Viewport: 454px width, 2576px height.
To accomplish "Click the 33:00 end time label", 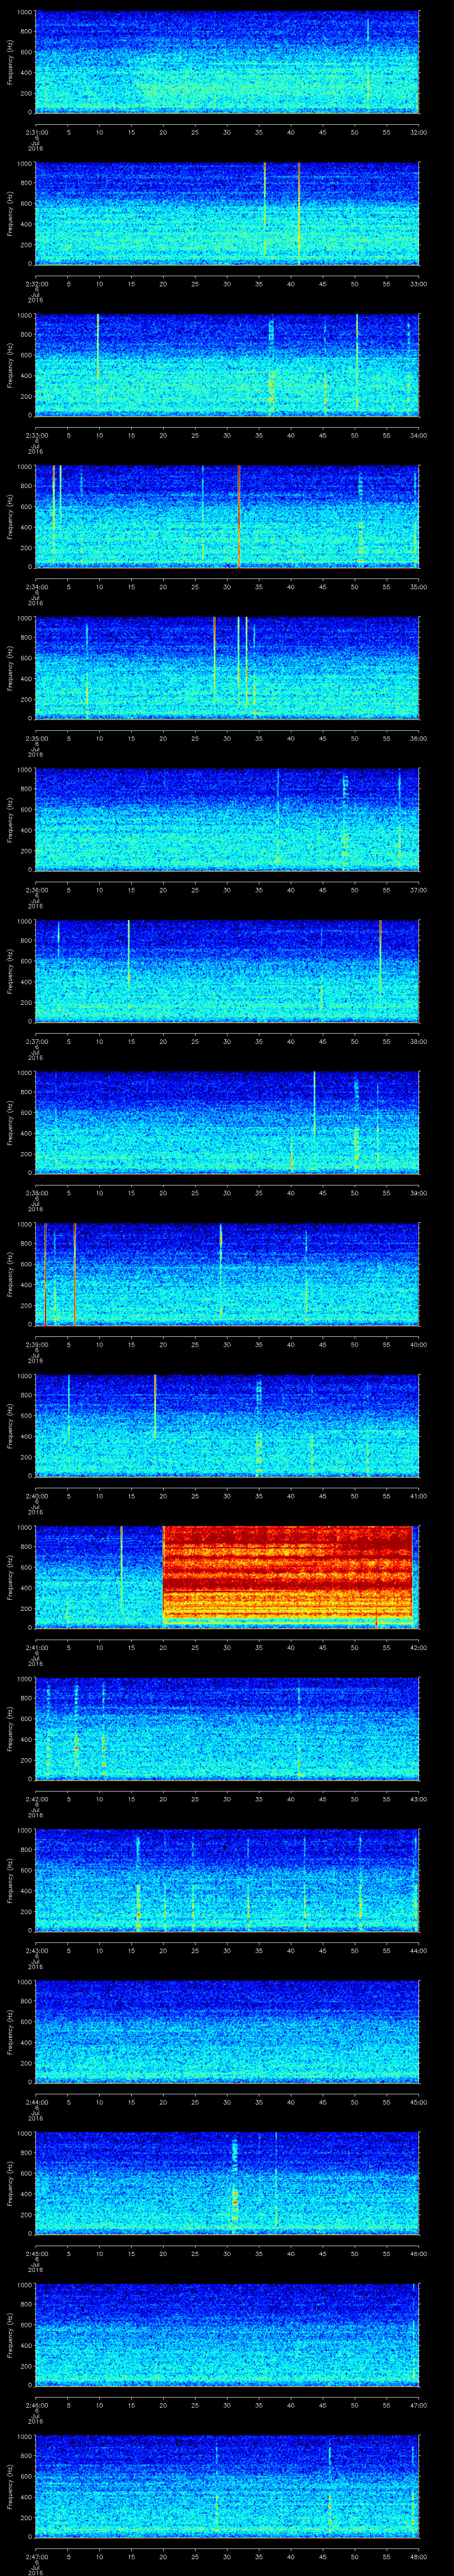I will pyautogui.click(x=418, y=284).
